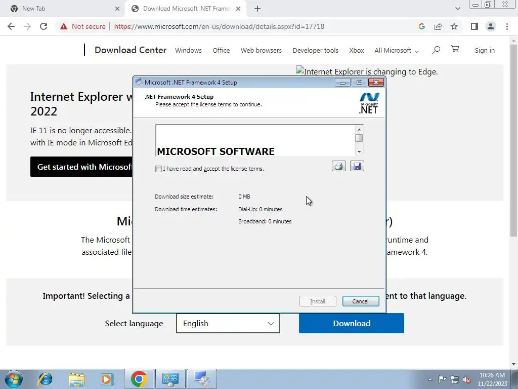
Task: Share this page icon
Action: [438, 26]
